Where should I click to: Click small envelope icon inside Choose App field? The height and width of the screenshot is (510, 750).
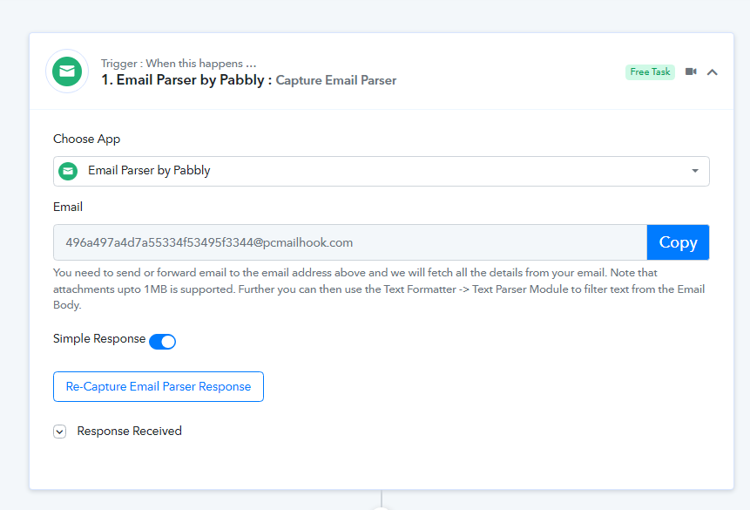point(68,171)
